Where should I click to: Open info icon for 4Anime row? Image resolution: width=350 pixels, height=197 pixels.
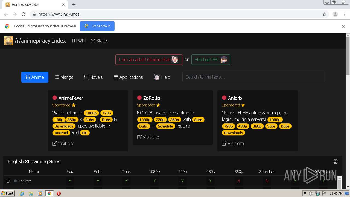click(8, 181)
